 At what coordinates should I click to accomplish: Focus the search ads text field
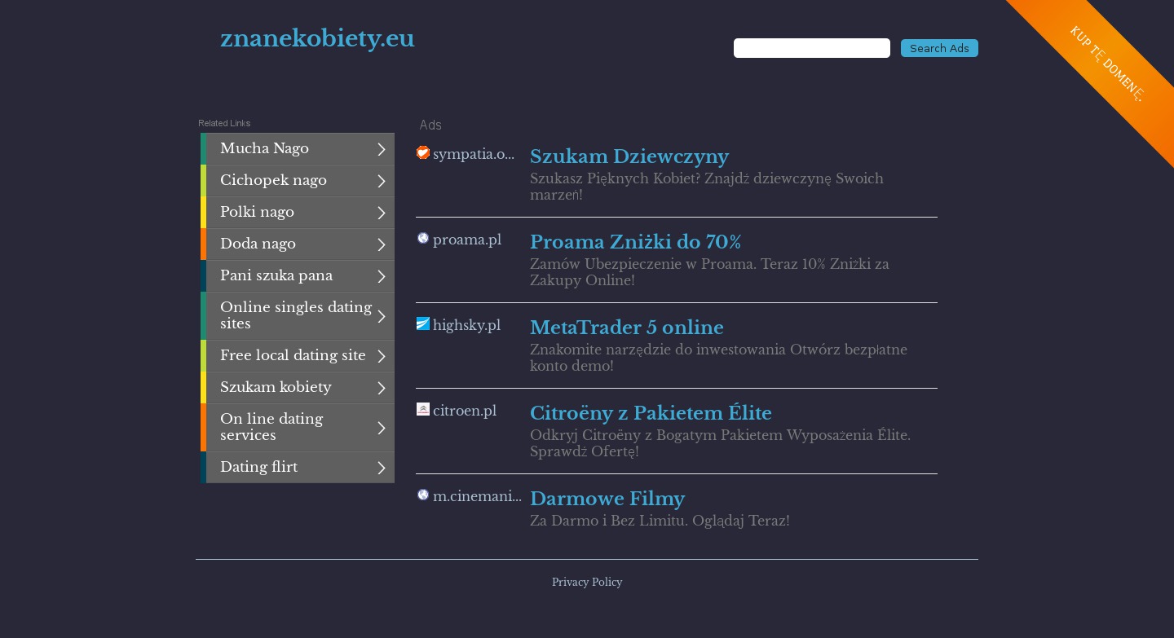click(x=811, y=48)
